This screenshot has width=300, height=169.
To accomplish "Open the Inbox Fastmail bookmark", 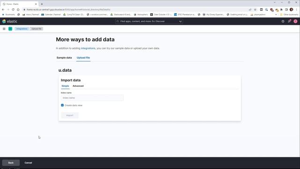I will click(x=30, y=15).
